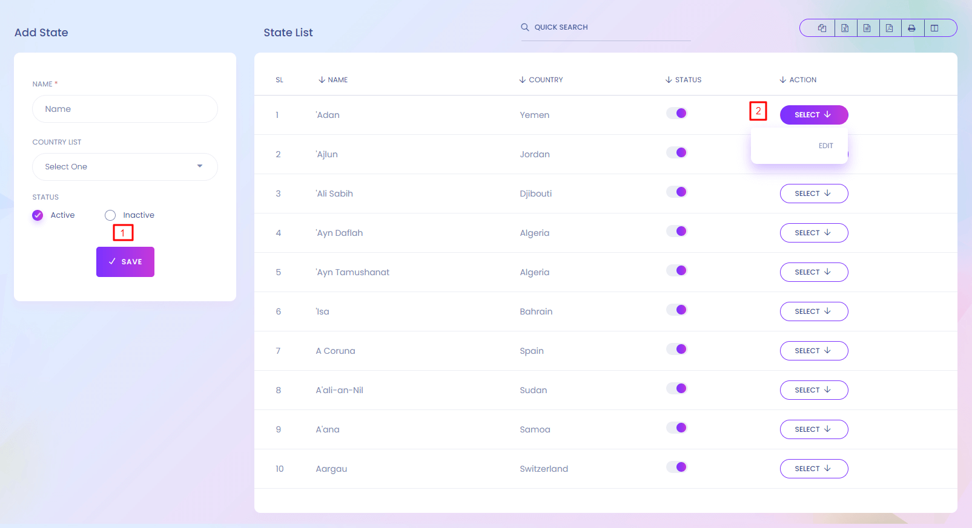Open Select dropdown for A Coruna row

pos(813,351)
